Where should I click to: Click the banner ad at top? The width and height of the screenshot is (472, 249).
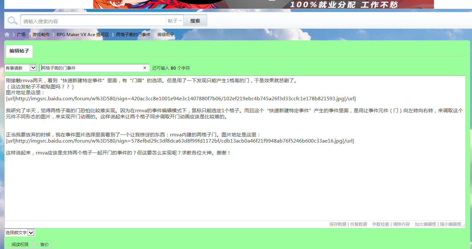(x=263, y=4)
